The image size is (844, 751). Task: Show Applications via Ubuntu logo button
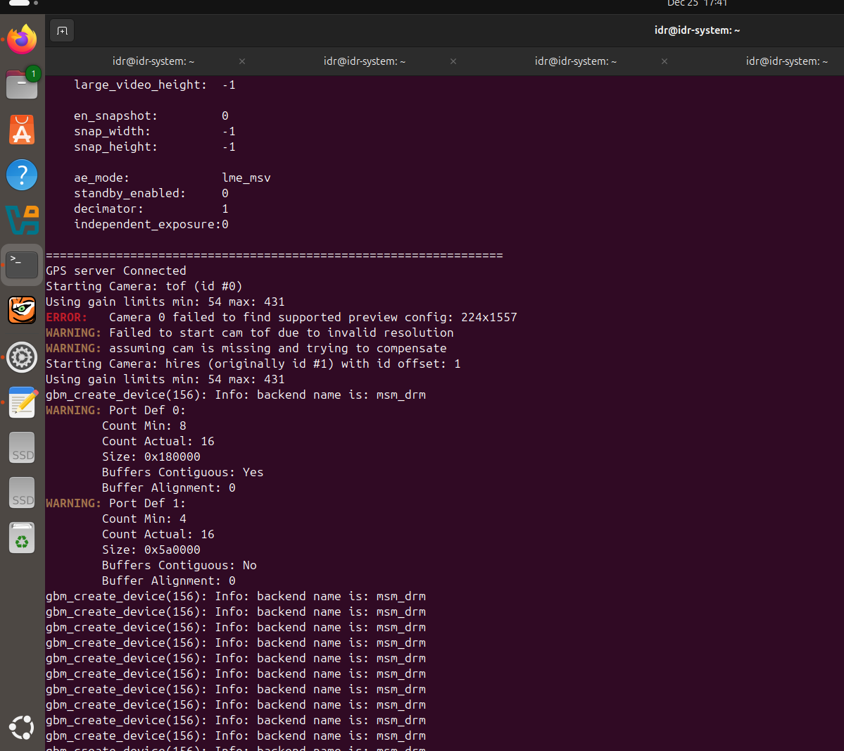coord(22,727)
